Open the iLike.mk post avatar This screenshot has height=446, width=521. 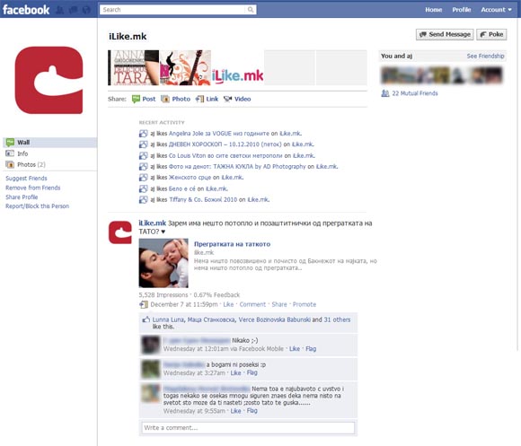(120, 232)
